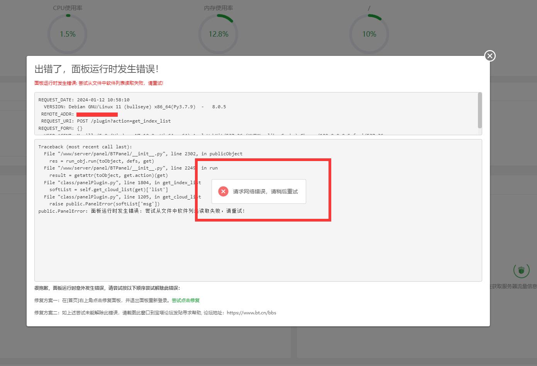Image resolution: width=537 pixels, height=366 pixels.
Task: Click the red error icon in toast
Action: (223, 191)
